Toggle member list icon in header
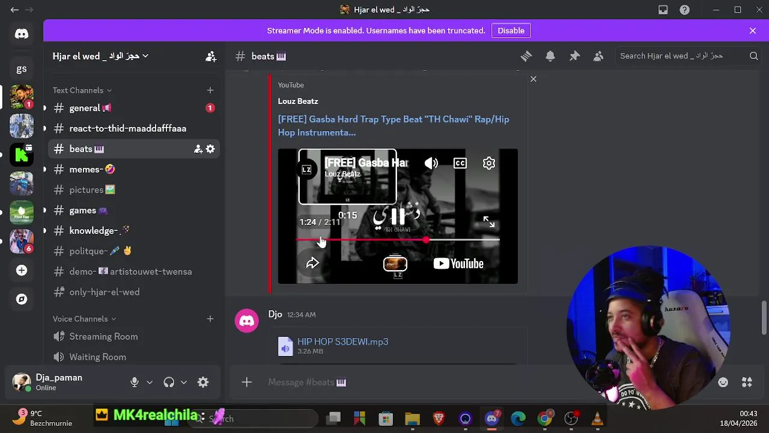 coord(598,56)
